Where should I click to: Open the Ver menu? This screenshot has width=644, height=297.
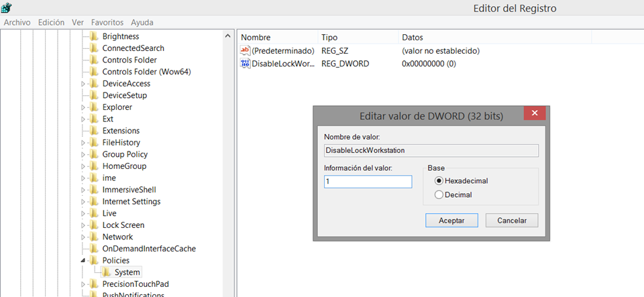78,22
